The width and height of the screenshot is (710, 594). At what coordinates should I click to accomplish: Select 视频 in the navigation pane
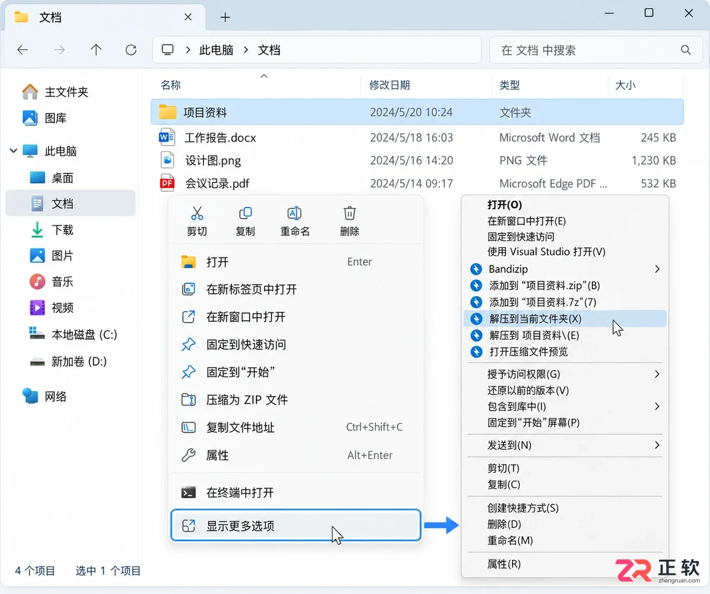click(x=51, y=308)
